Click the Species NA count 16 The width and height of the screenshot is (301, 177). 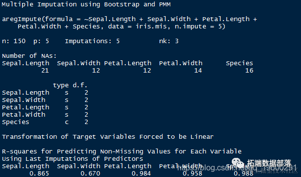coord(249,71)
